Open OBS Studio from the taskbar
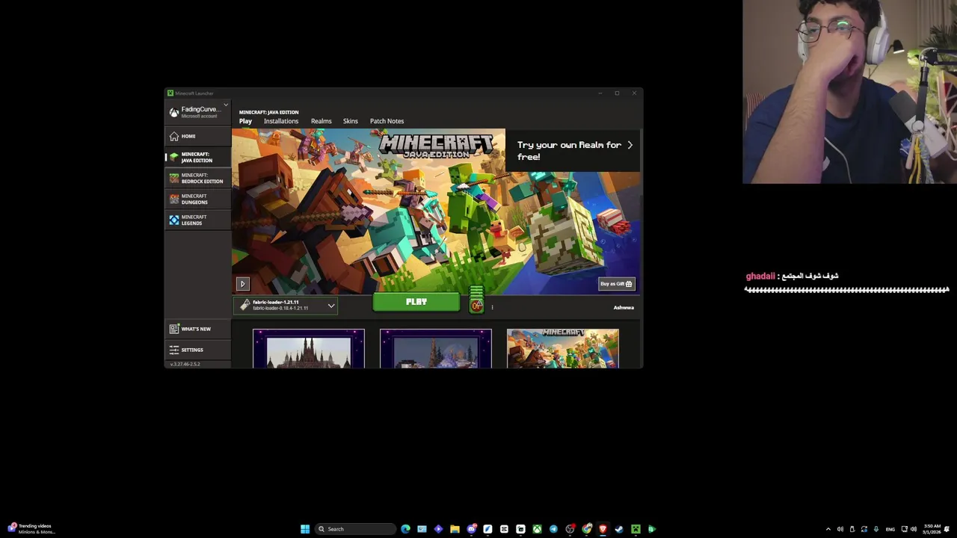This screenshot has height=538, width=957. coord(570,529)
